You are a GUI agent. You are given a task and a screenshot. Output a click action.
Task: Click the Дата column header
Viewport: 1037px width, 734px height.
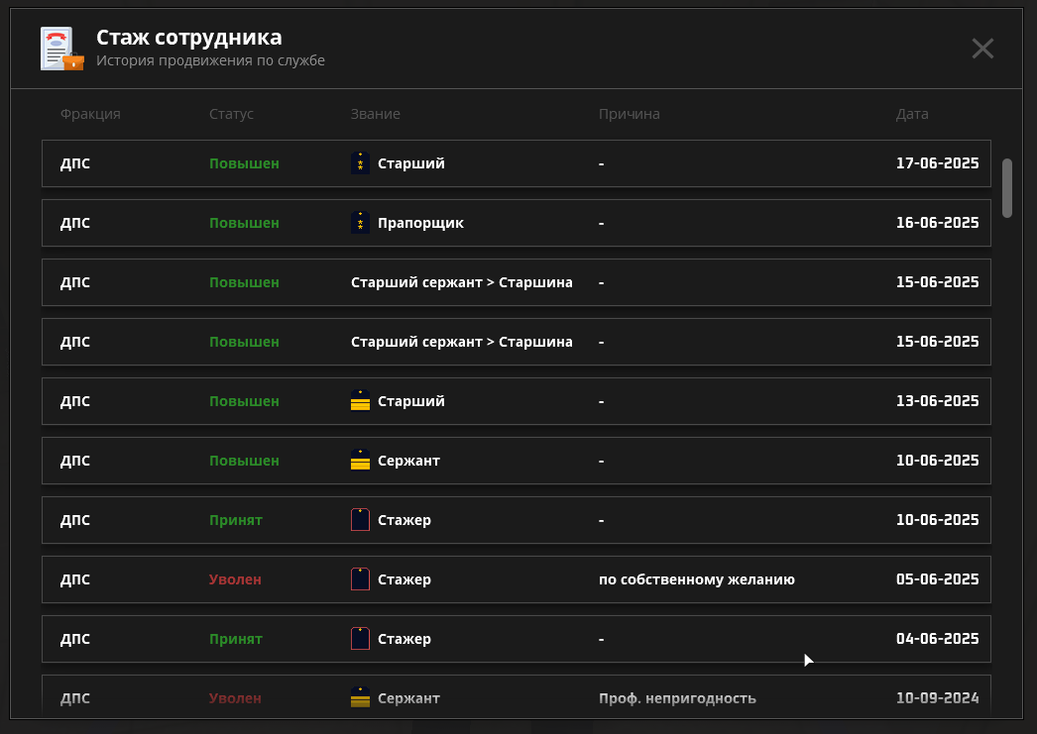[912, 114]
